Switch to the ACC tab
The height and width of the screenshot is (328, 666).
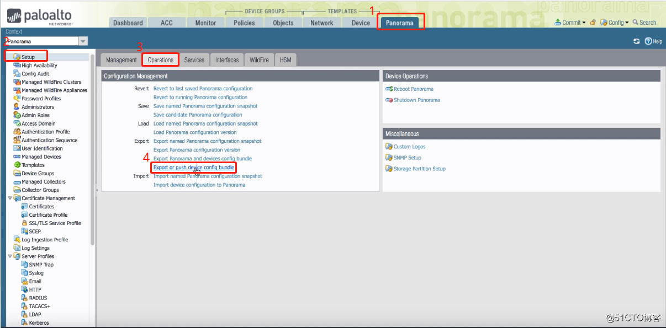pos(167,23)
